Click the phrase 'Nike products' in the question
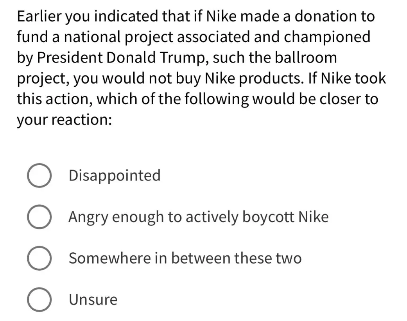The image size is (407, 321). tap(254, 78)
